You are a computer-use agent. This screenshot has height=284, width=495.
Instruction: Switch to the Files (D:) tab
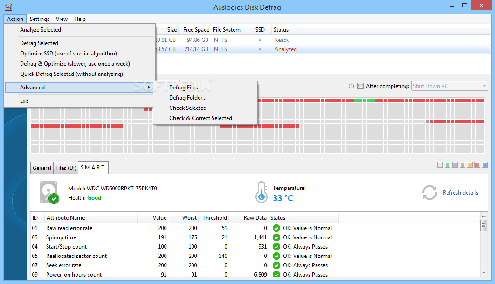click(x=66, y=168)
